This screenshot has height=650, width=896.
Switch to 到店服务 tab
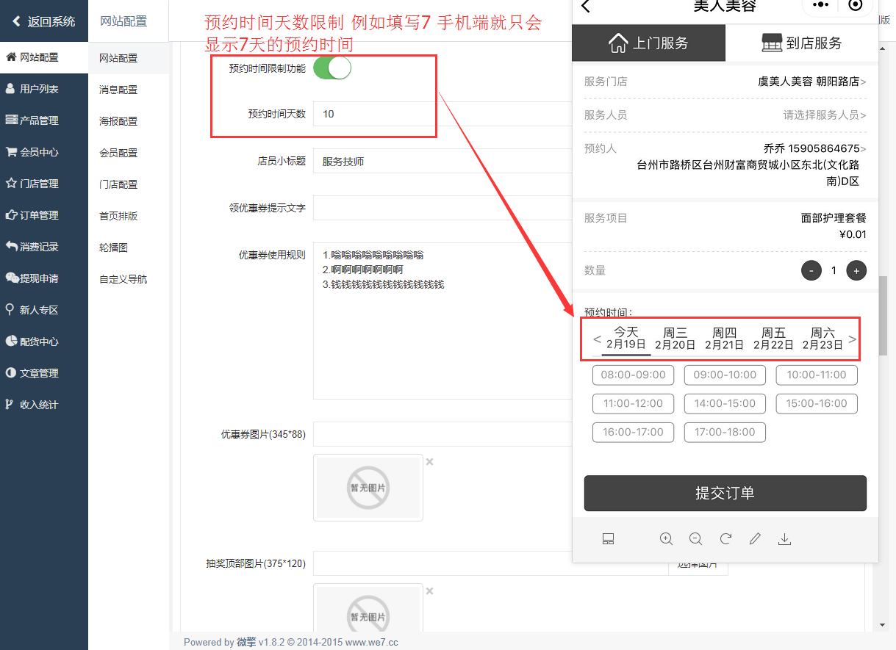[x=802, y=43]
